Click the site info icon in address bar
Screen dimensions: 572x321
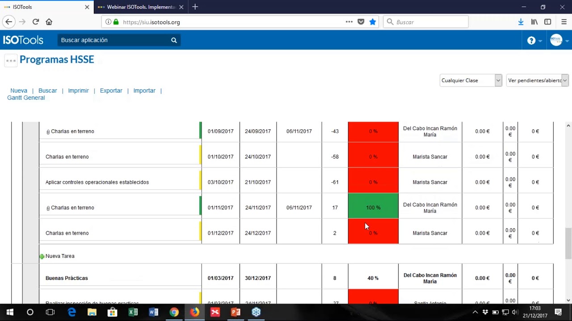coord(108,22)
